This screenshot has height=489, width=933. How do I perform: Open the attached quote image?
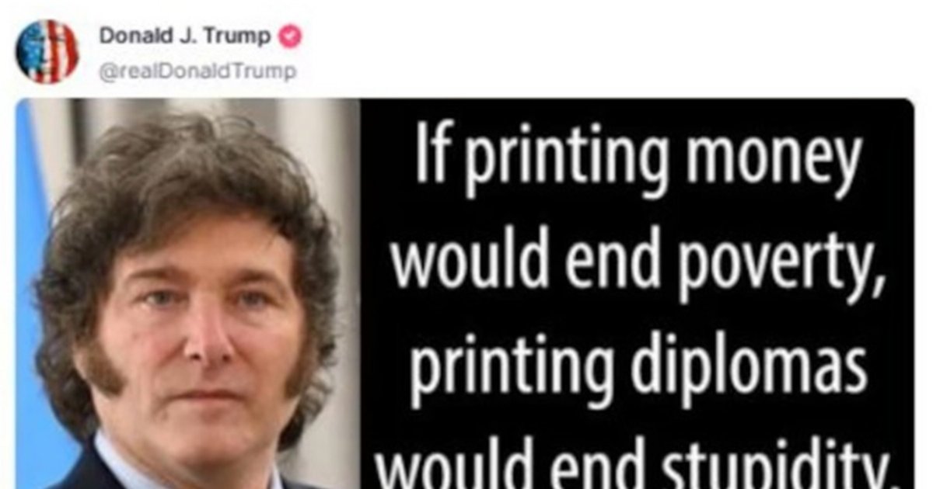[x=465, y=293]
